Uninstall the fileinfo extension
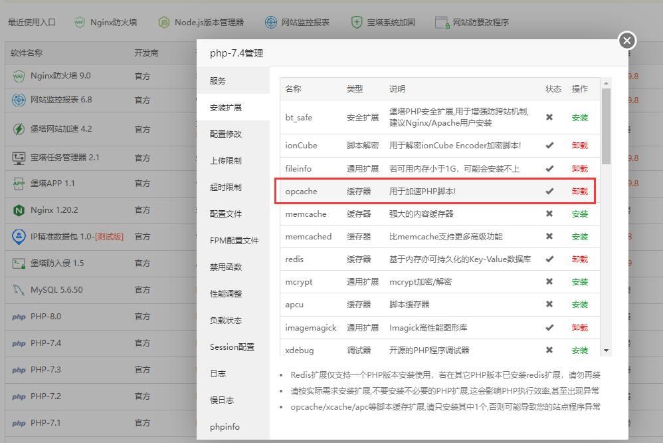663x443 pixels. coord(580,168)
